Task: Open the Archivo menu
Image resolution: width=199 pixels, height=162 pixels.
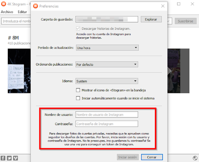Action: 7,12
